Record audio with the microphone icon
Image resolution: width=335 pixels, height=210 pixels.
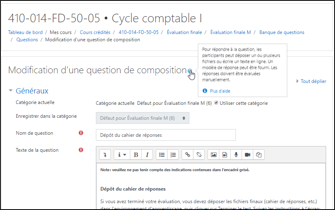point(236,155)
